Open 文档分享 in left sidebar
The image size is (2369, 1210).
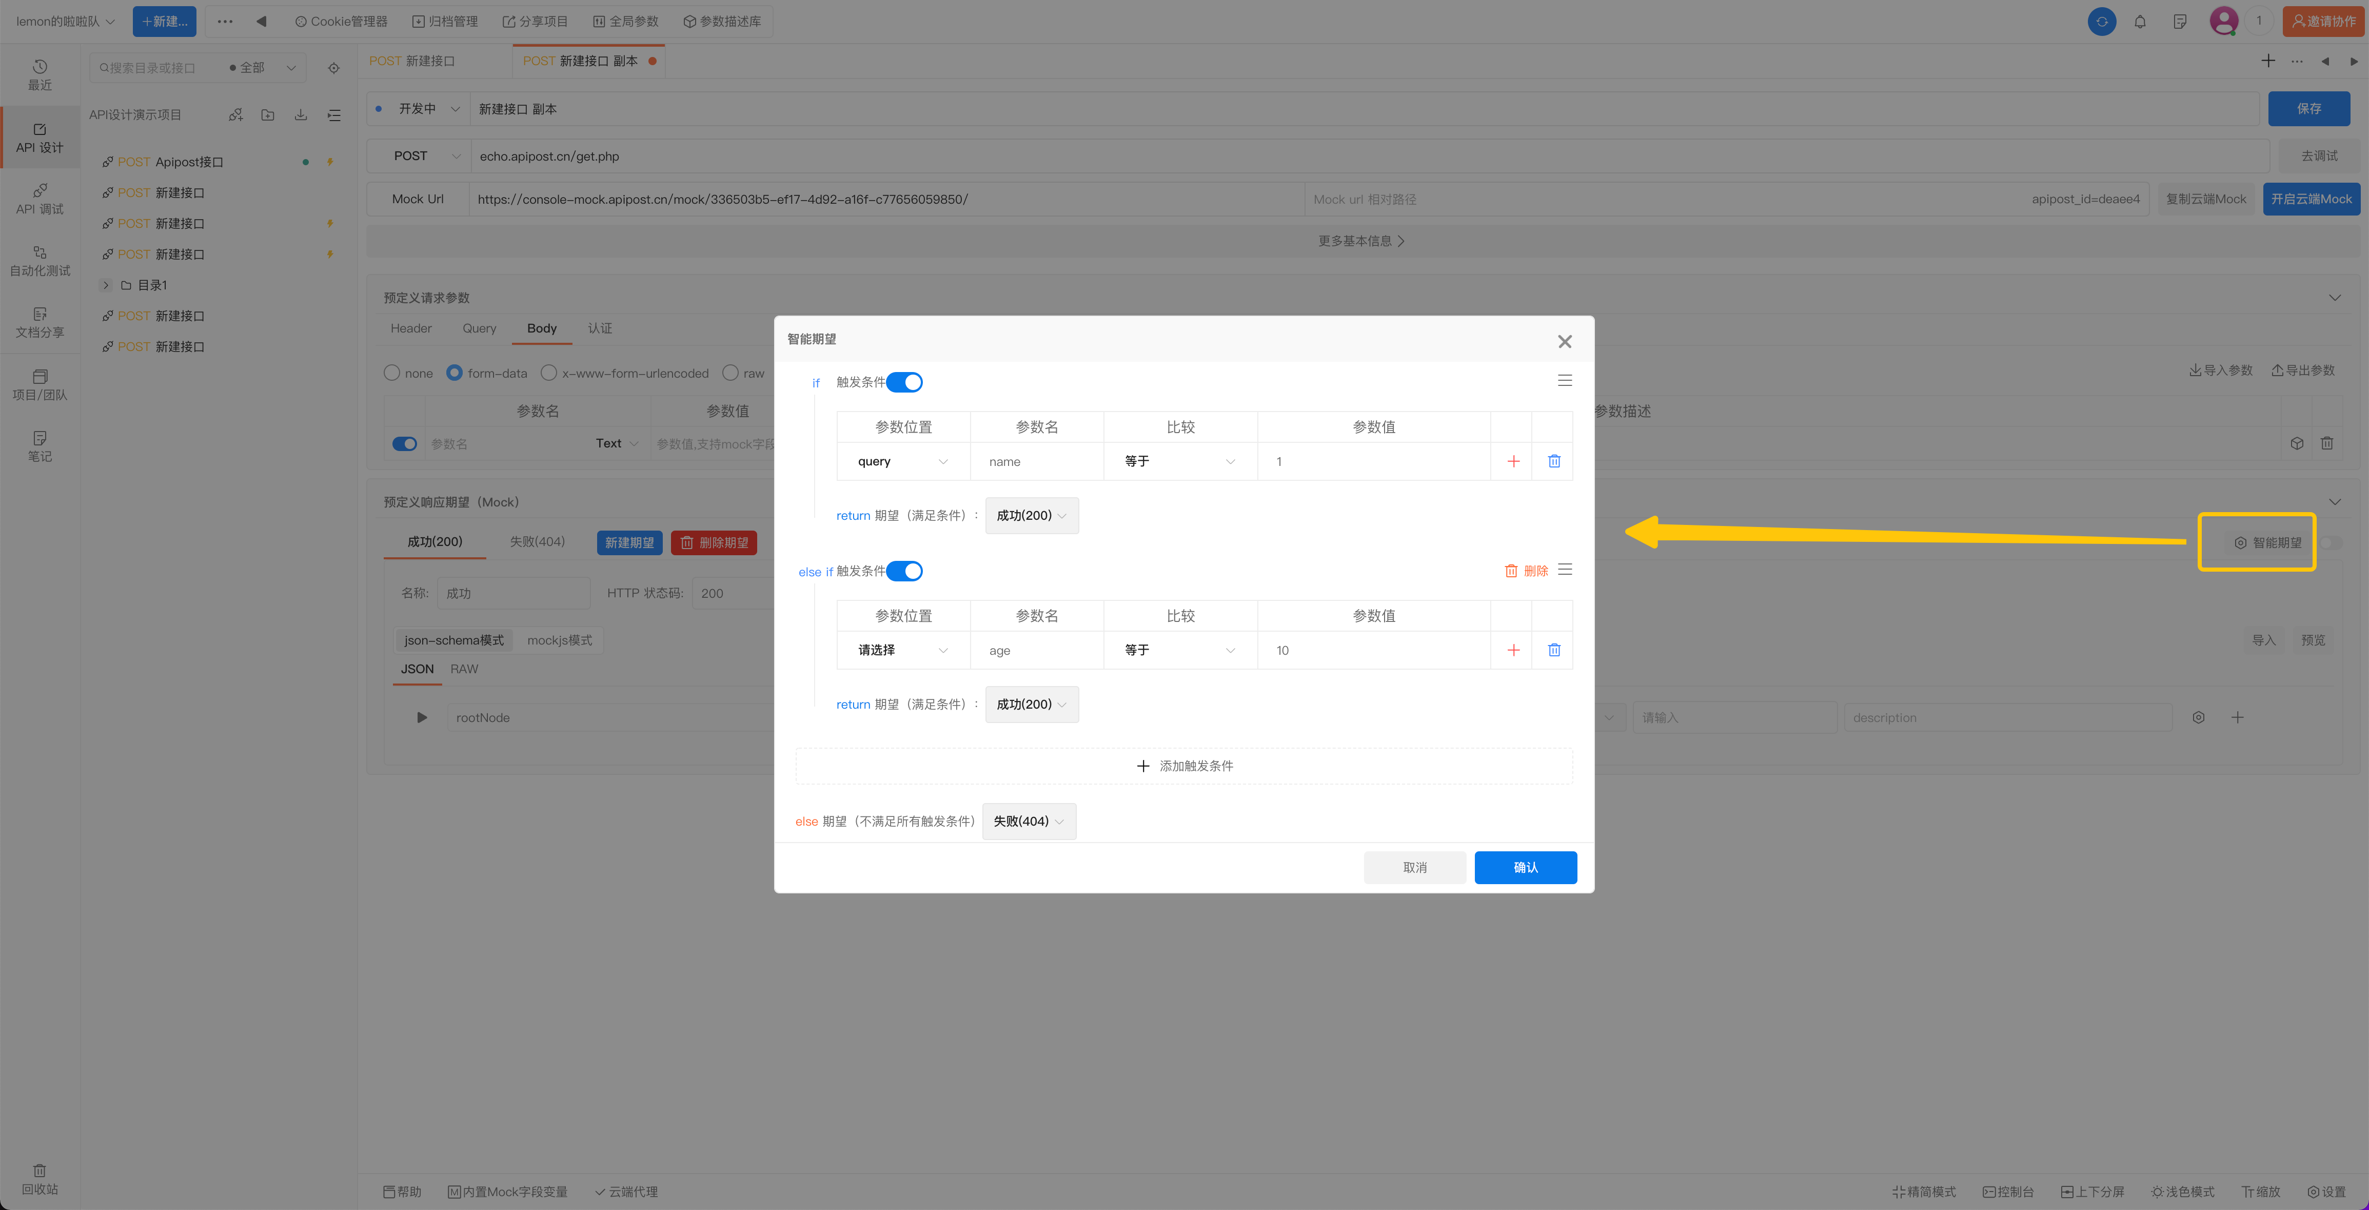pos(40,322)
